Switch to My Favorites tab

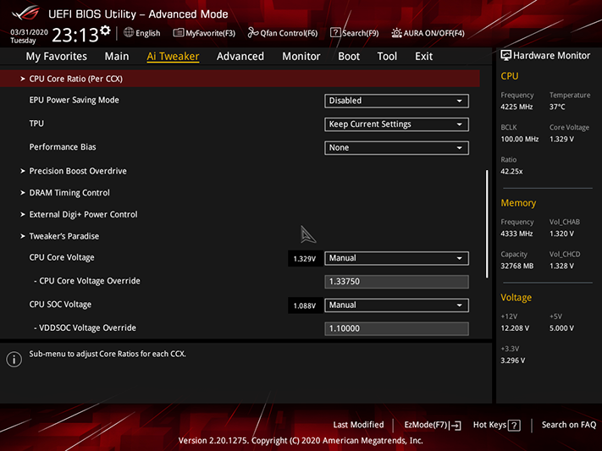(x=57, y=57)
